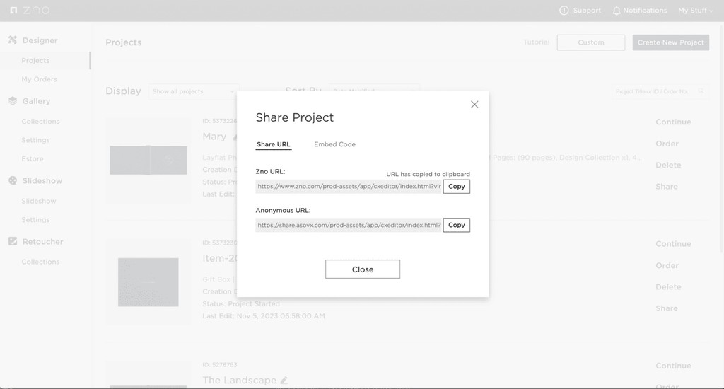Viewport: 724px width, 389px height.
Task: Click Delete for the Item-2 project
Action: pos(668,287)
